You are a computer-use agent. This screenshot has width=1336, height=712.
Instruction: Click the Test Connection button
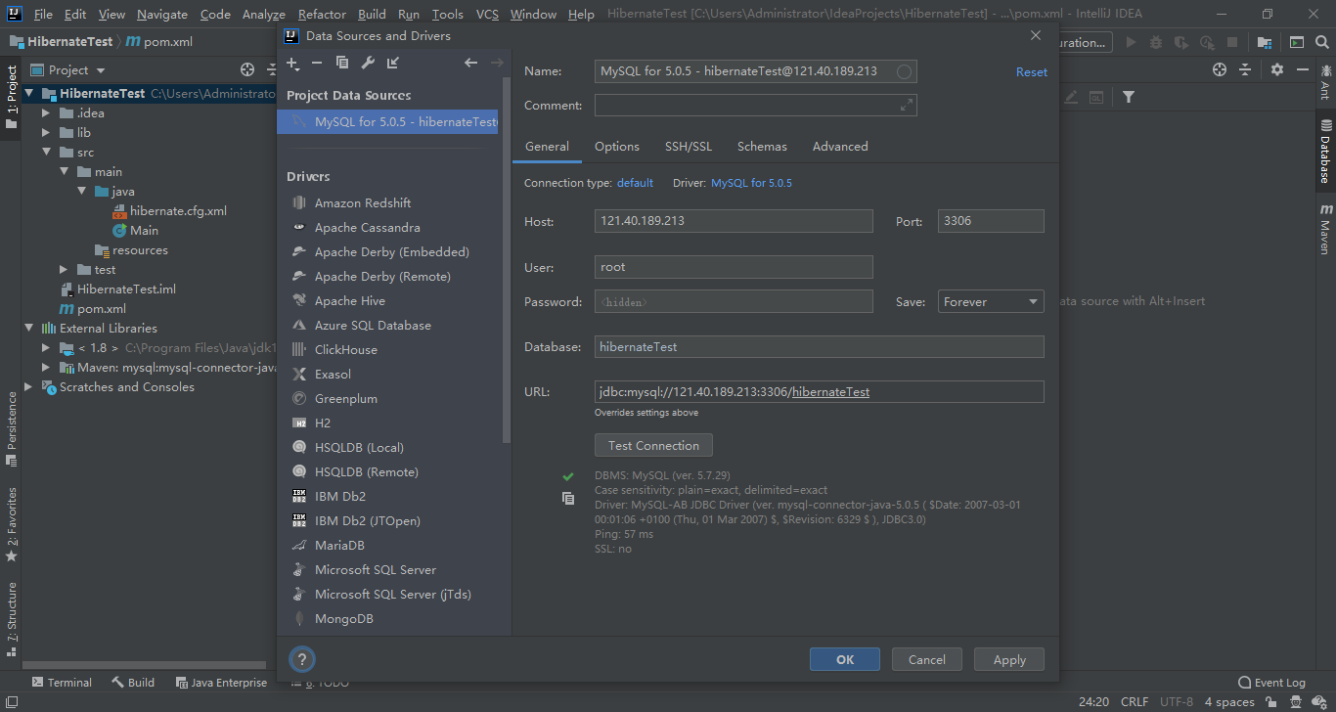pos(653,445)
